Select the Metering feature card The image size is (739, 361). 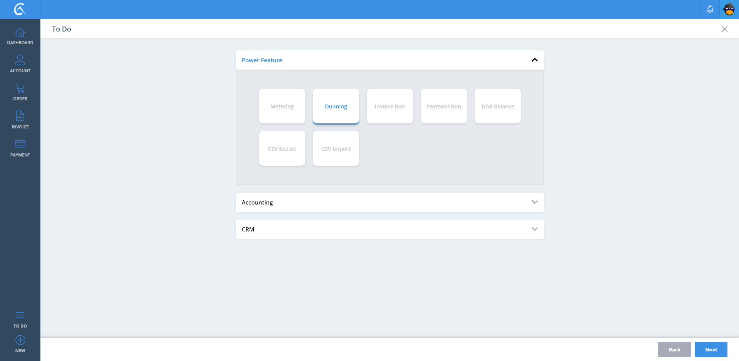tap(282, 106)
